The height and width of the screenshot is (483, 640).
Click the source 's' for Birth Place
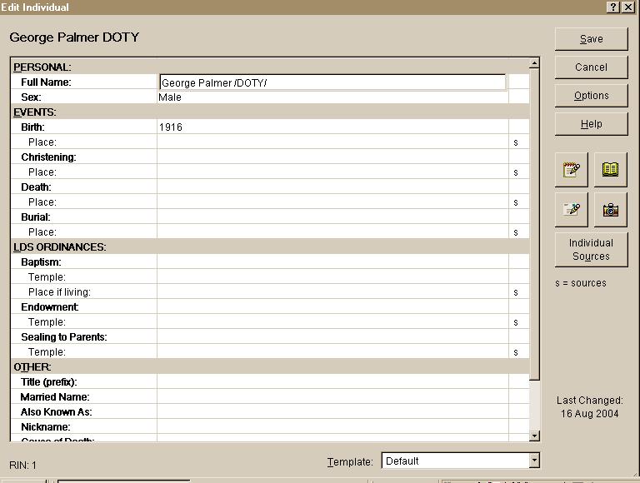[516, 142]
